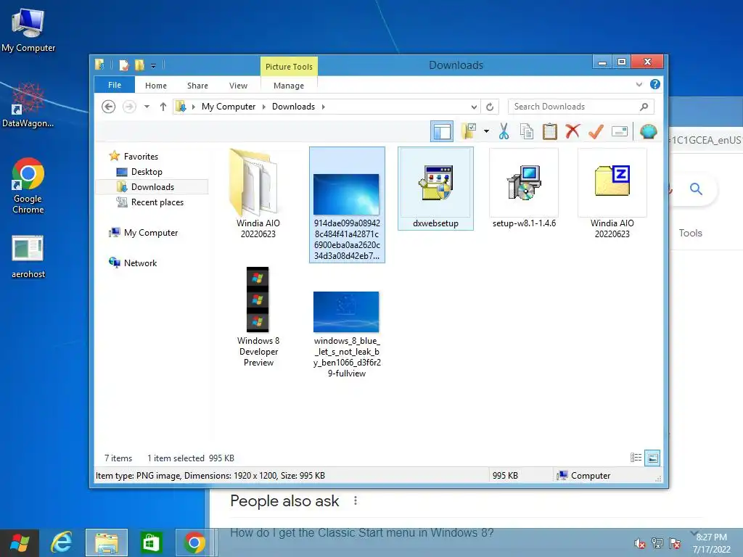
Task: Click the Rename toolbar icon
Action: (620, 131)
